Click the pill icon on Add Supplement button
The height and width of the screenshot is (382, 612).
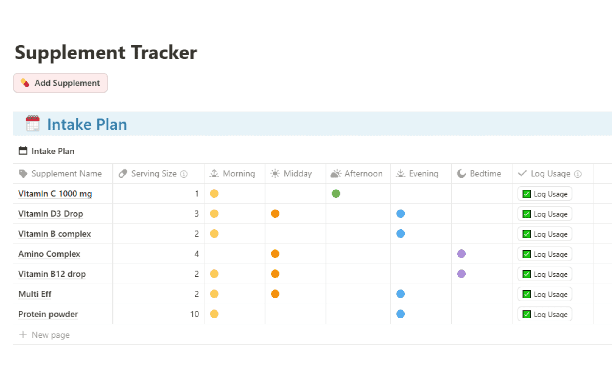25,83
